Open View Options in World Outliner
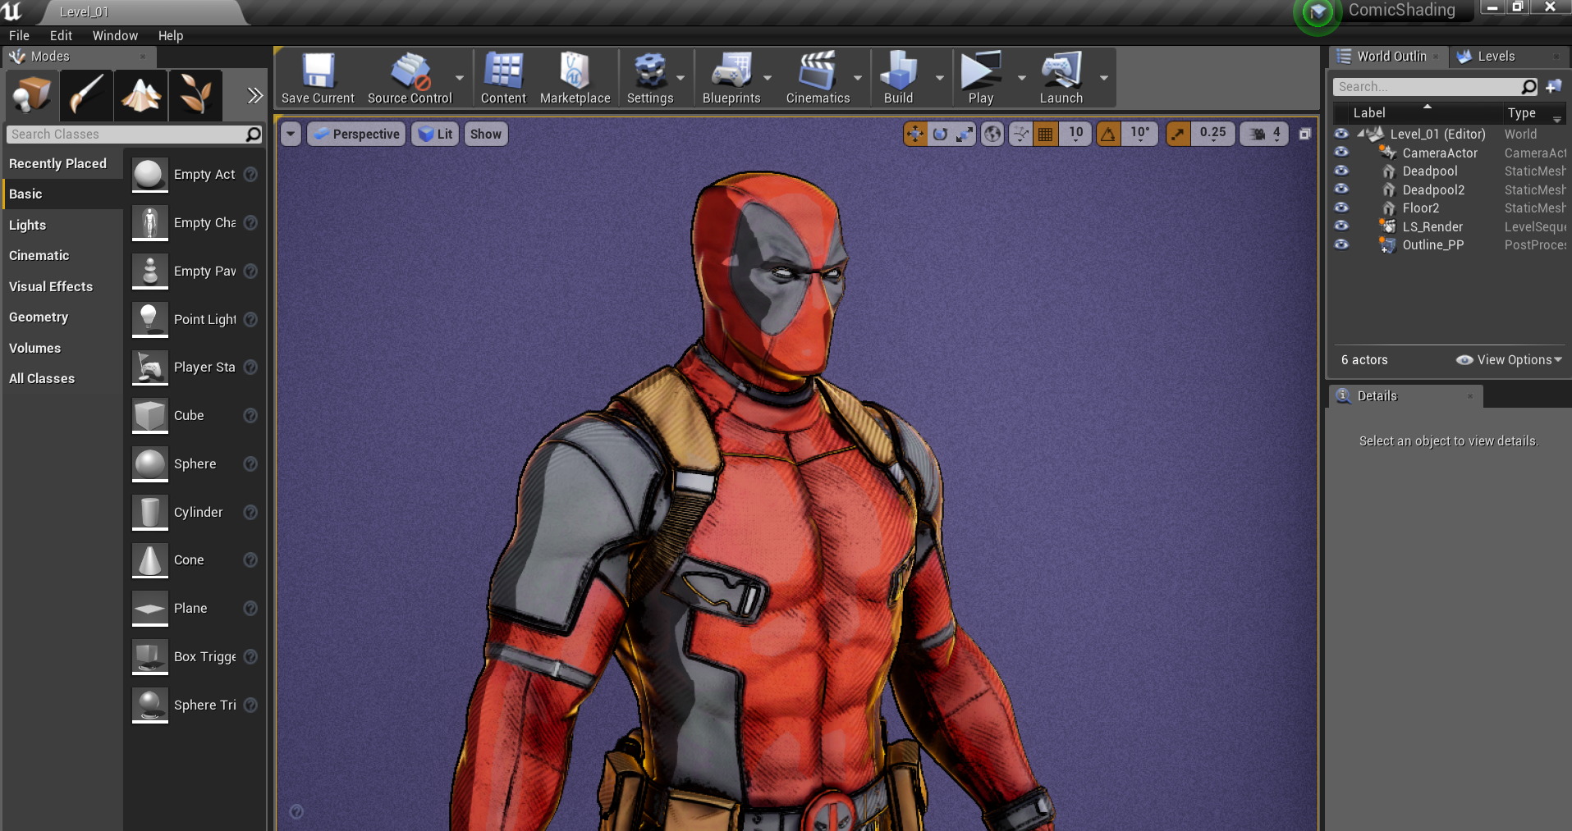 [1509, 360]
